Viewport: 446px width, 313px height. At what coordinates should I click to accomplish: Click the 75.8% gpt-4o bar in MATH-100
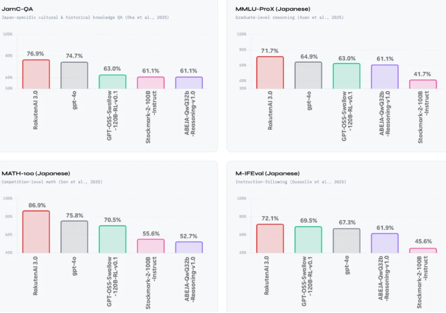pos(74,237)
